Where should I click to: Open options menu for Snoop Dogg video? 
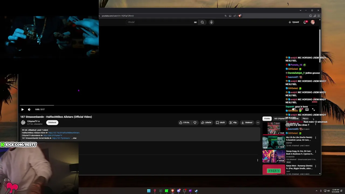pos(316,151)
